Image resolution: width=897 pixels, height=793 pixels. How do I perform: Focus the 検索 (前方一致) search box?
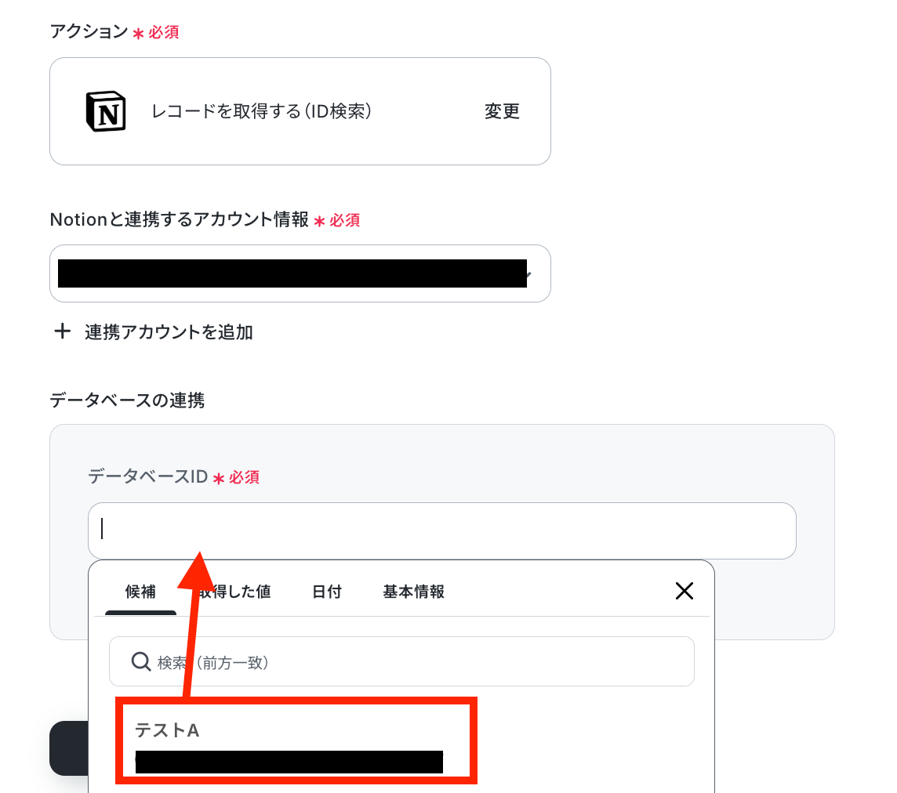[x=401, y=661]
